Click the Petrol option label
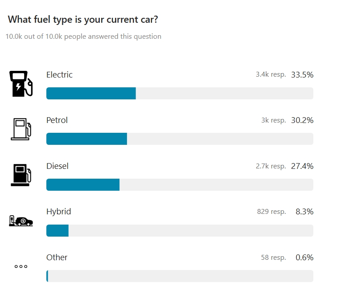The width and height of the screenshot is (349, 303). pos(57,120)
